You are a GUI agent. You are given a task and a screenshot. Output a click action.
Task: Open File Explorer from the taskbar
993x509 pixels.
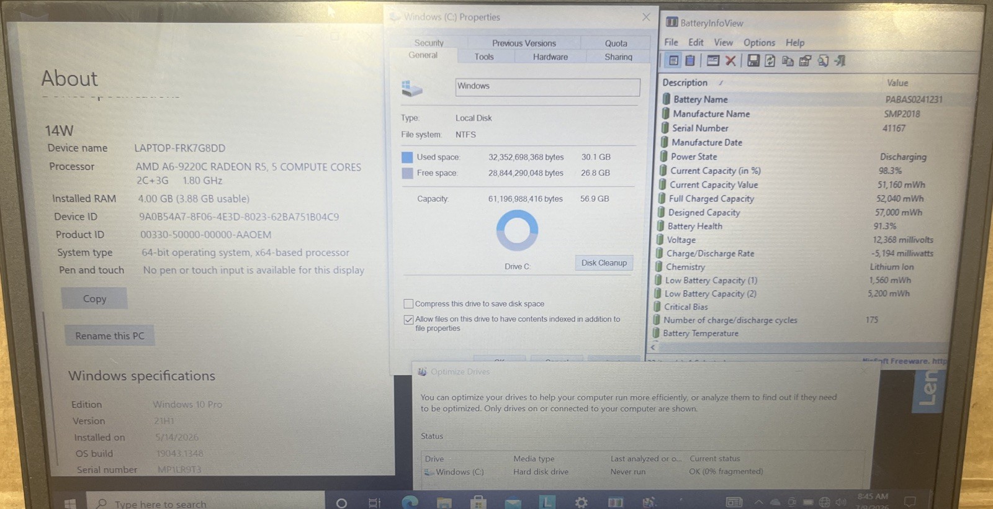(444, 502)
